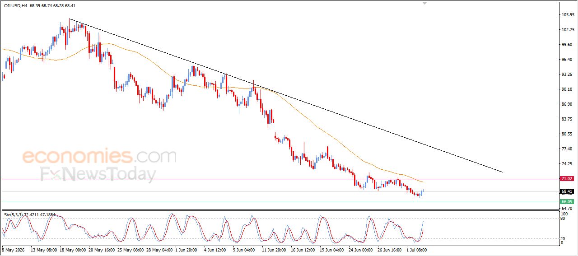Click the current price tag 68.41
Viewport: 578px width, 256px height.
tap(567, 191)
